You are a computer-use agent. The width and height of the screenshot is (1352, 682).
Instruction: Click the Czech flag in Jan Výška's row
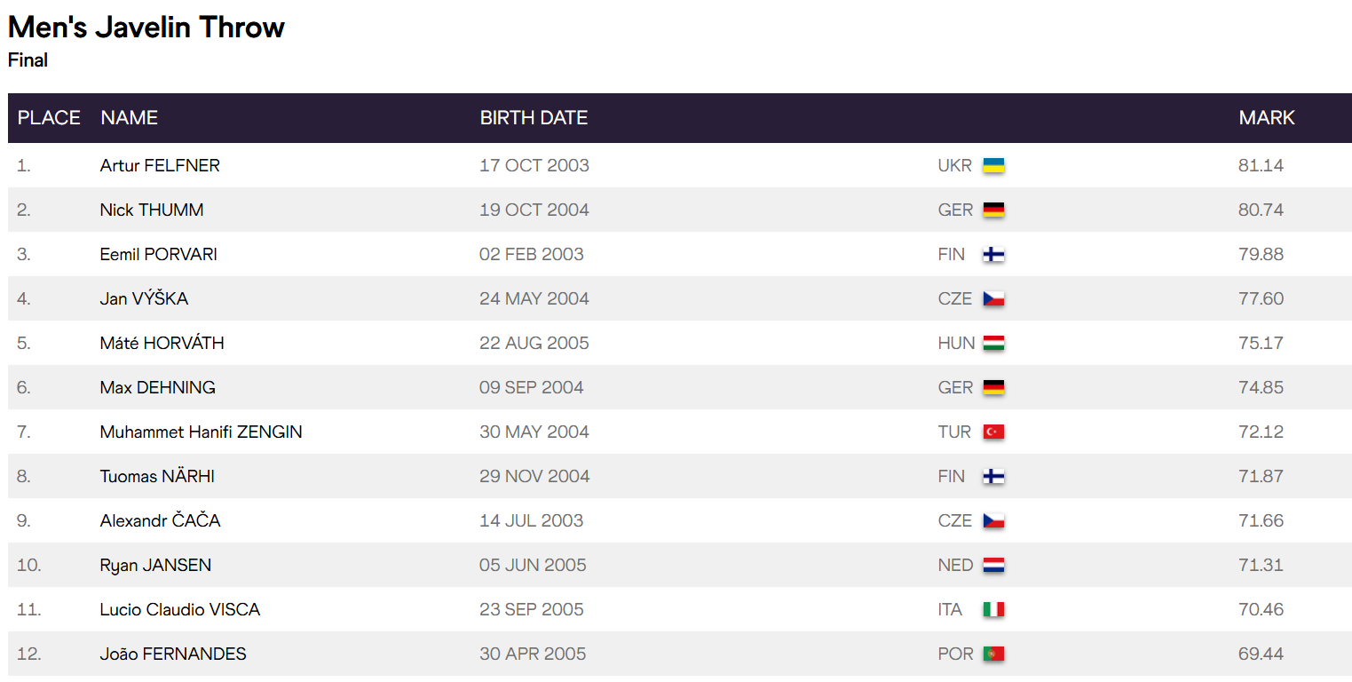pyautogui.click(x=993, y=298)
